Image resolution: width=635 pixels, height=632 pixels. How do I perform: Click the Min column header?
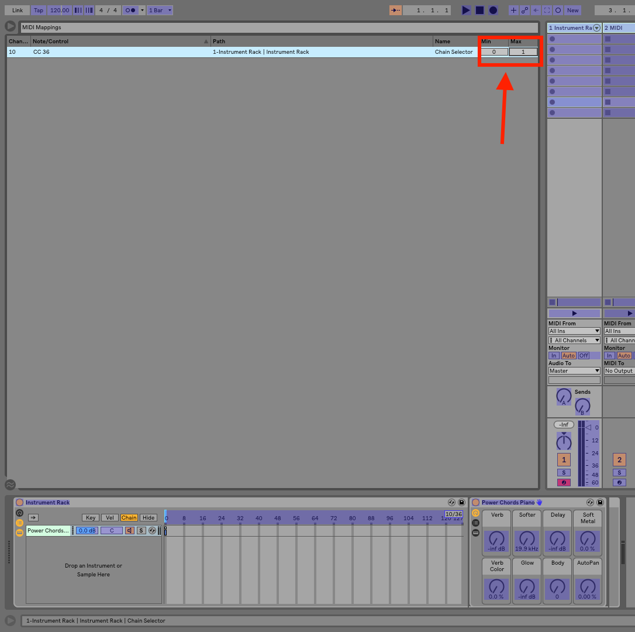[493, 41]
